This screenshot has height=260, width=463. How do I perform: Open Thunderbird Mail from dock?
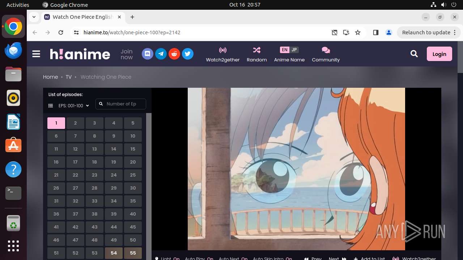(x=13, y=50)
